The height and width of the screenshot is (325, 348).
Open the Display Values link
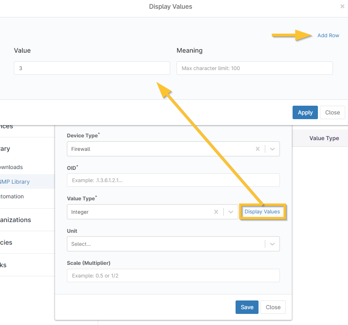pos(262,212)
